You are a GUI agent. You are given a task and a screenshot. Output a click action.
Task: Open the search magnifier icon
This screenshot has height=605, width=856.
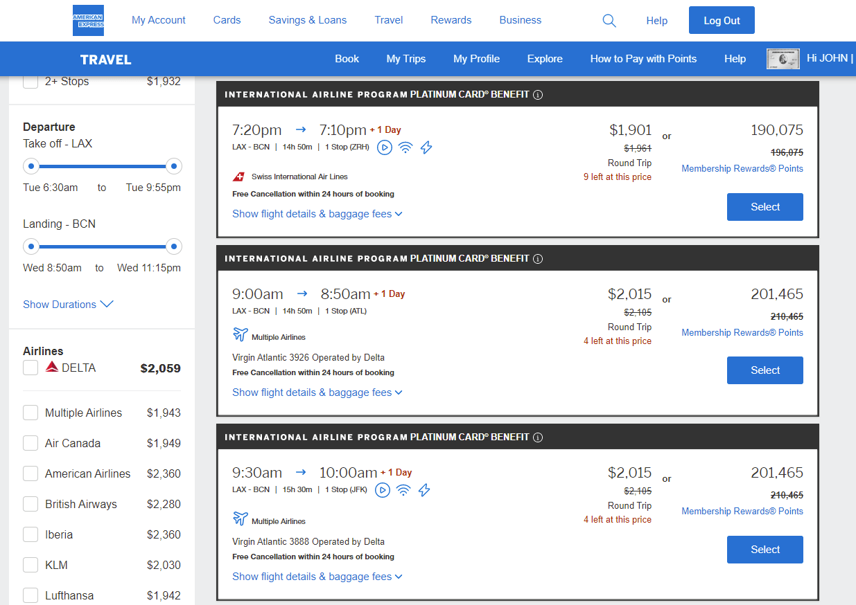pos(609,21)
